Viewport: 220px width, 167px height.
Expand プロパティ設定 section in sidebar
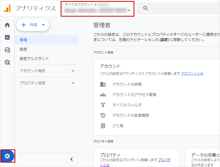pyautogui.click(x=47, y=83)
